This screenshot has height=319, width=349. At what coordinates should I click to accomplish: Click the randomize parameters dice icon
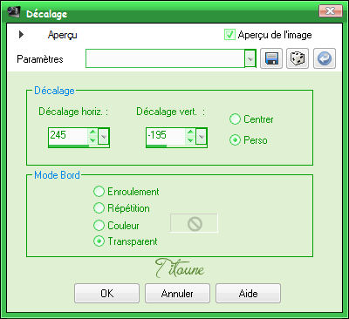click(x=298, y=58)
